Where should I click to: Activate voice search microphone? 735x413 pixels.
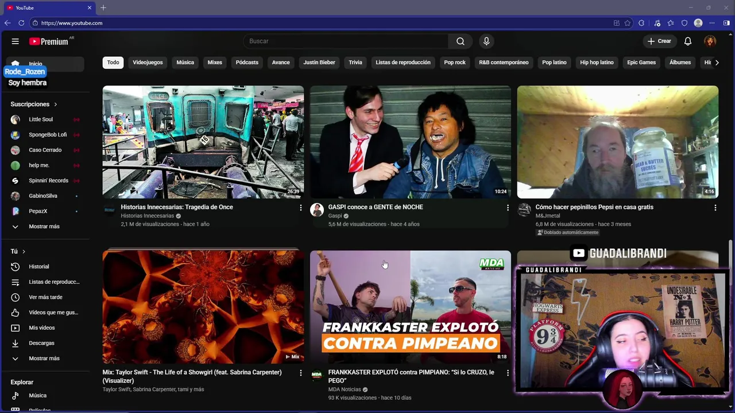(486, 41)
